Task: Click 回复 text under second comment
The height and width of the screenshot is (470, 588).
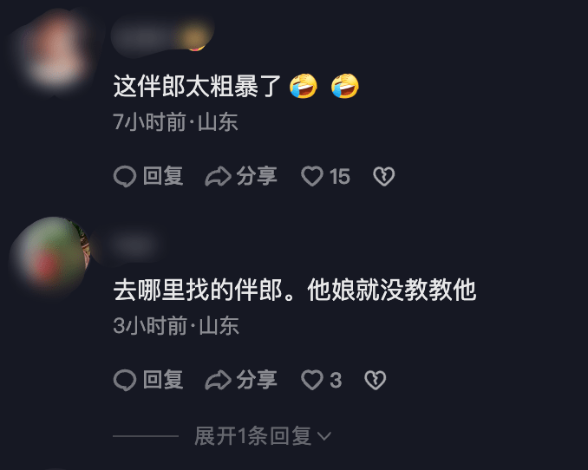Action: click(163, 380)
